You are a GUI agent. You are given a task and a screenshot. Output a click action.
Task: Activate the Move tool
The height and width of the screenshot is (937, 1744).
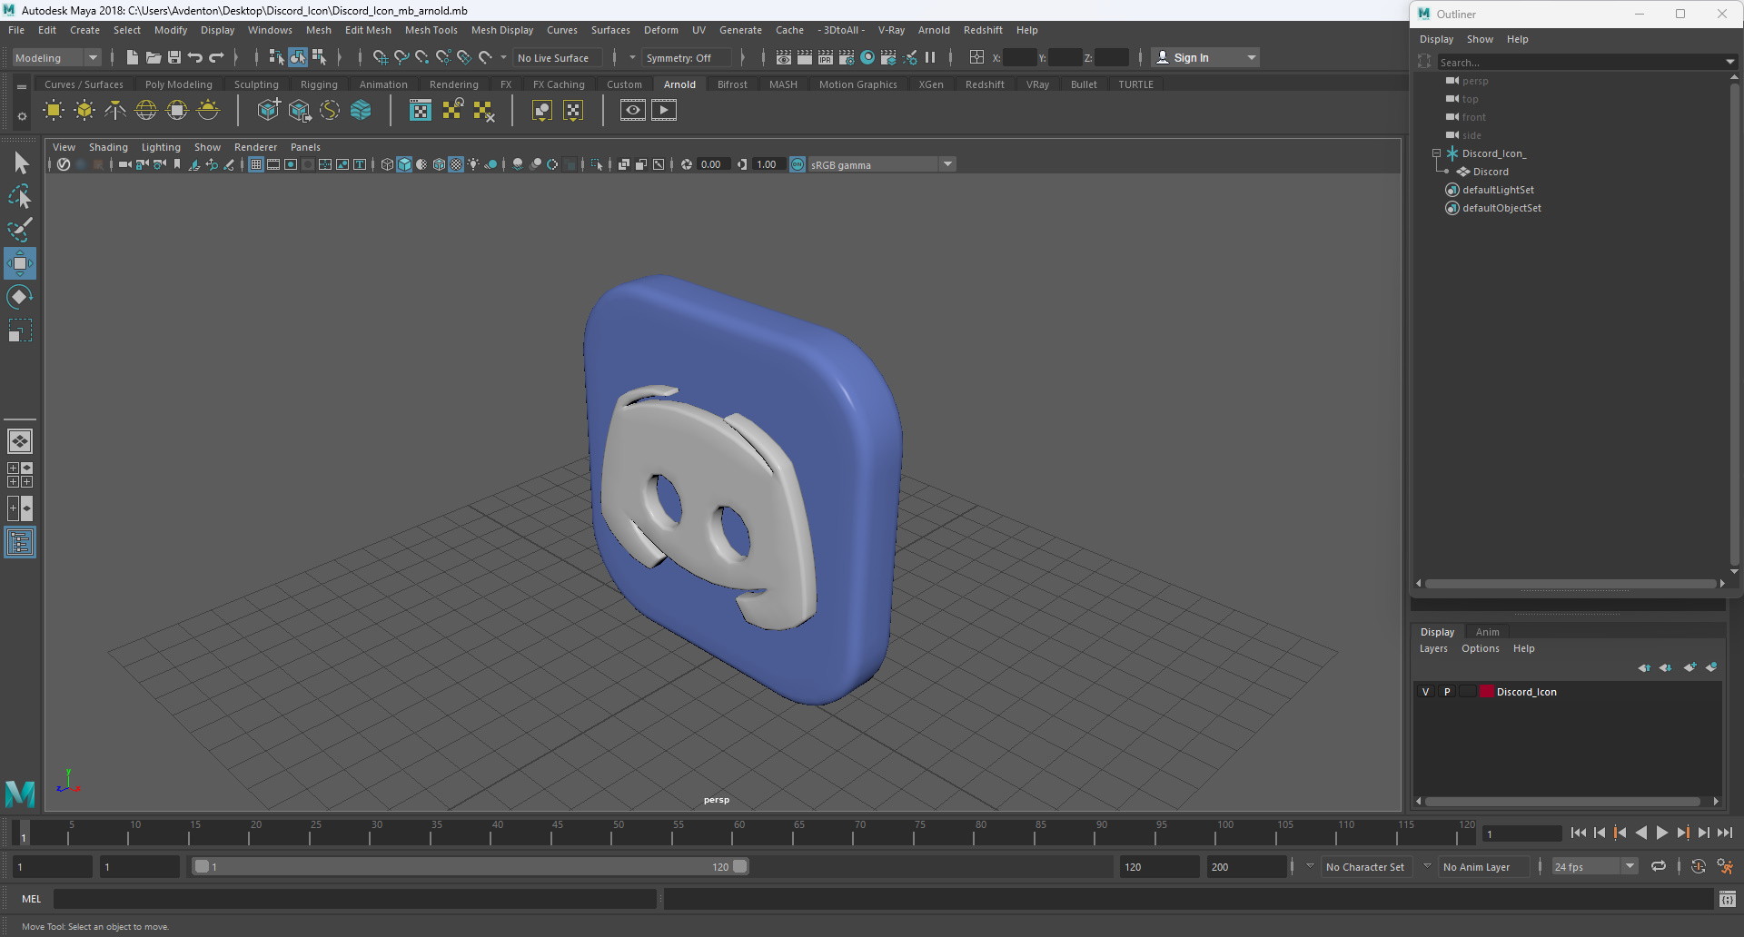[20, 263]
